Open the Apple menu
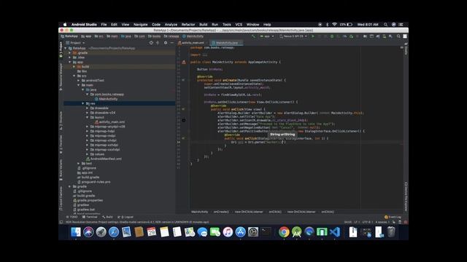This screenshot has height=262, width=467. click(x=65, y=25)
